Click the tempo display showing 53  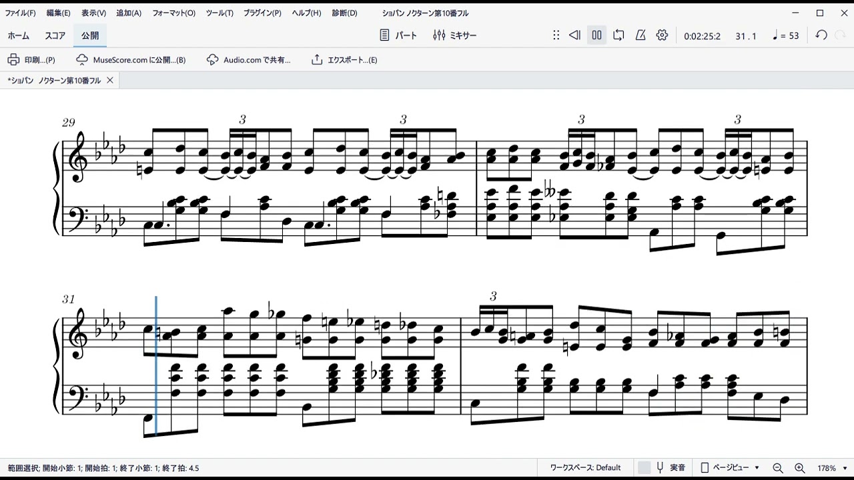point(785,36)
